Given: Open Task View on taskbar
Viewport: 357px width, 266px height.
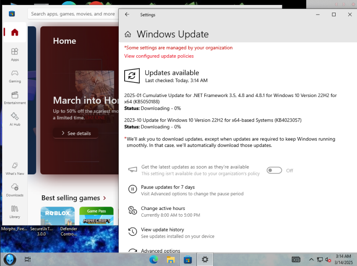Looking at the screenshot, I should (x=28, y=259).
